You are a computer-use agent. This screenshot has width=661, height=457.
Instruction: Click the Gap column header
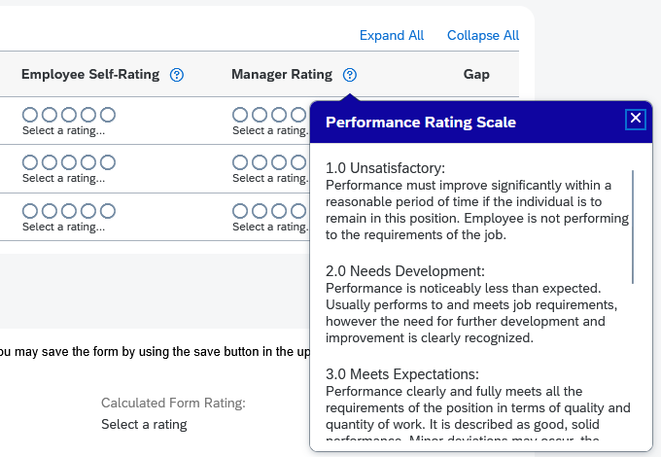tap(476, 75)
